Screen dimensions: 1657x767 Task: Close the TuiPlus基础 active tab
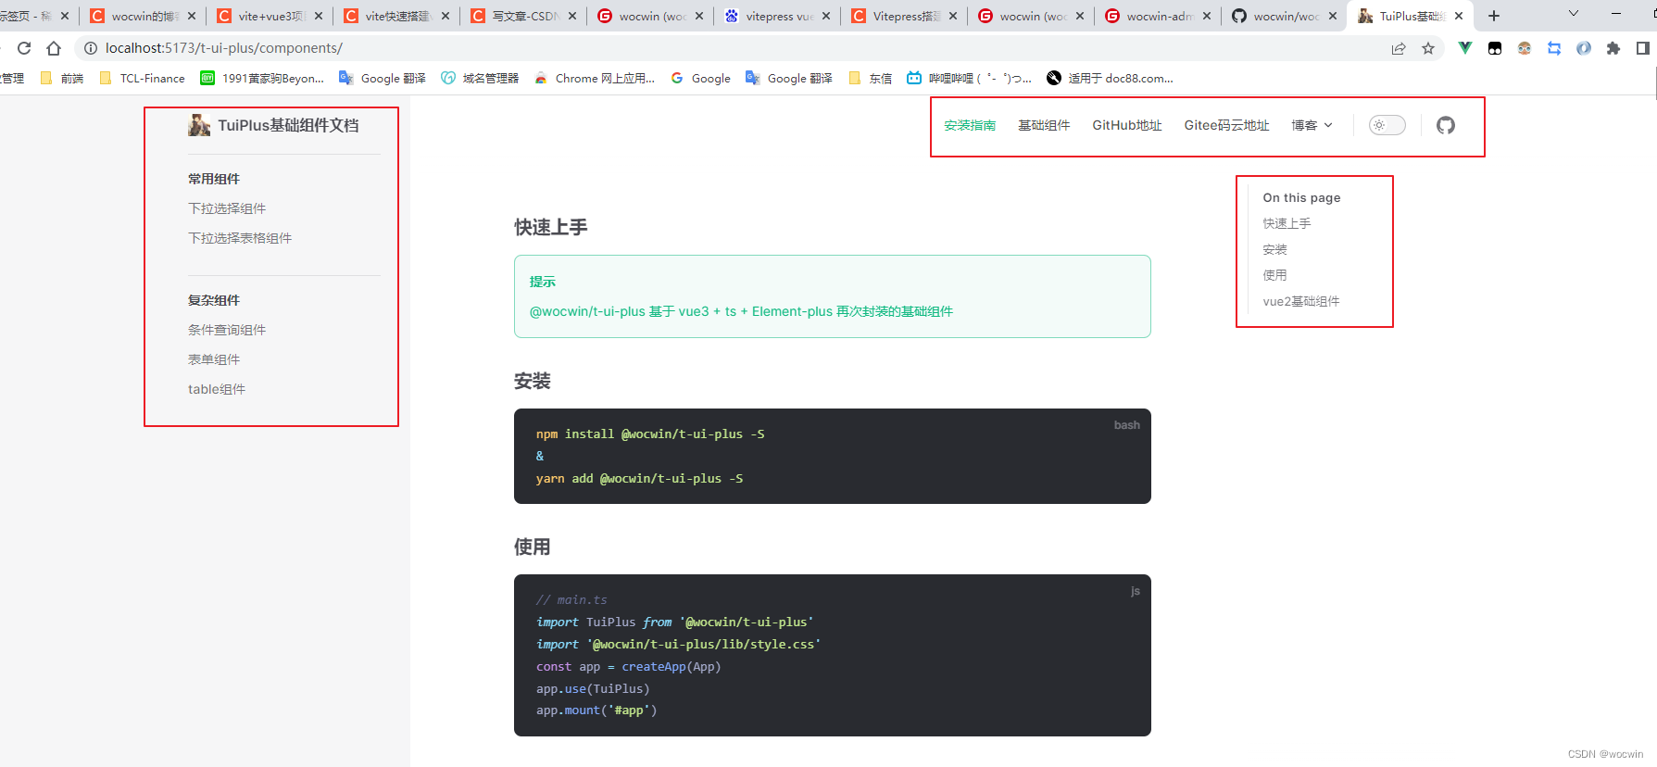pyautogui.click(x=1459, y=16)
